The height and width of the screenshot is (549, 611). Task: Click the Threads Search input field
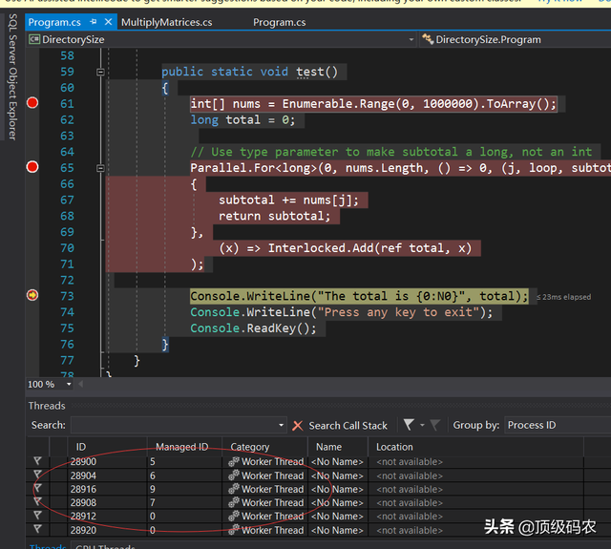(x=174, y=425)
